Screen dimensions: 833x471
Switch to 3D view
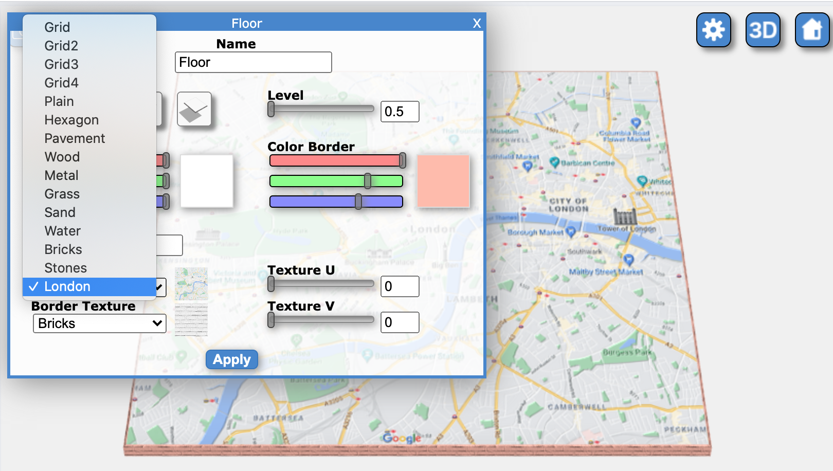[x=763, y=30]
